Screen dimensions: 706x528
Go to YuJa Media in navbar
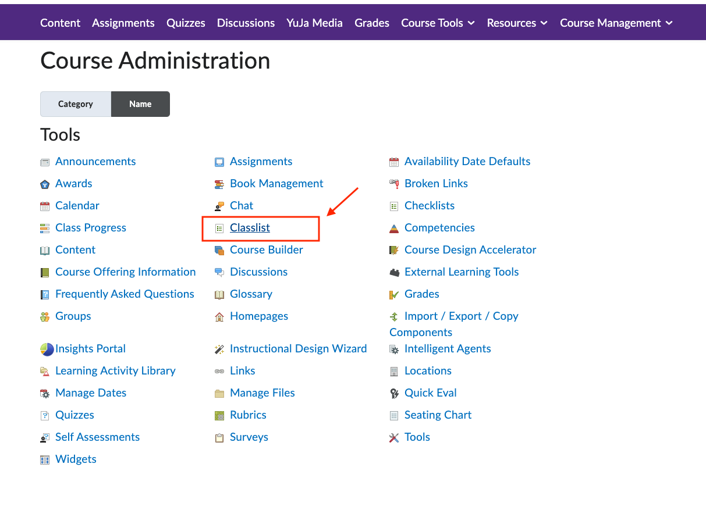(314, 23)
